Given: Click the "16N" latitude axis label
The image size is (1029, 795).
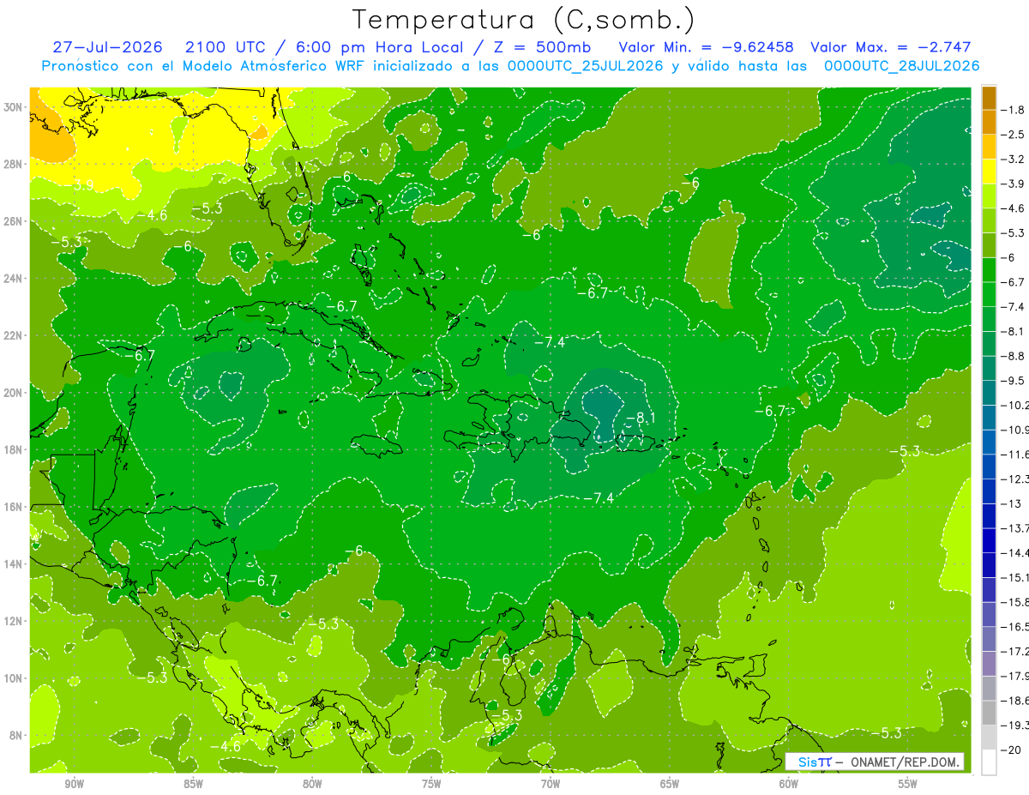Looking at the screenshot, I should click(x=14, y=507).
